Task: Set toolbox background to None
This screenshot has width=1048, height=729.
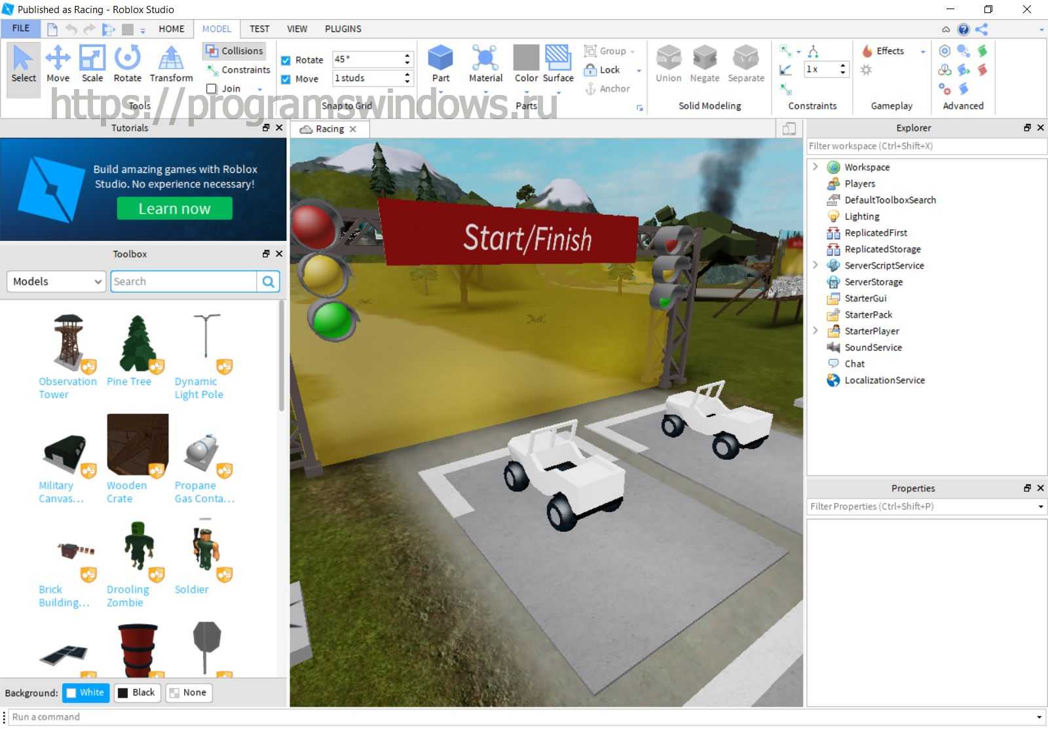Action: [x=189, y=692]
